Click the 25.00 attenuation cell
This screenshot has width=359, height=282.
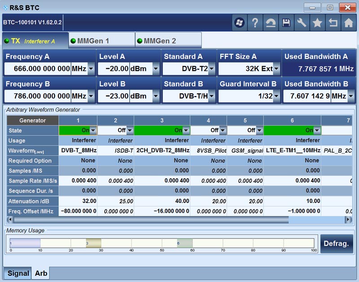click(x=116, y=201)
